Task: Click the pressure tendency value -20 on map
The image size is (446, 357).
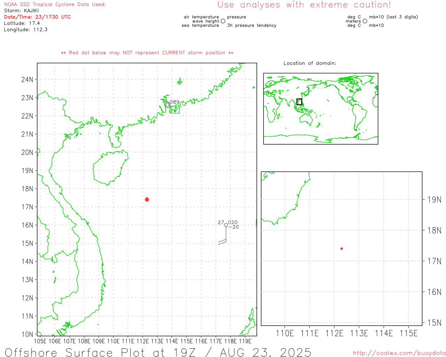Action: click(x=234, y=227)
